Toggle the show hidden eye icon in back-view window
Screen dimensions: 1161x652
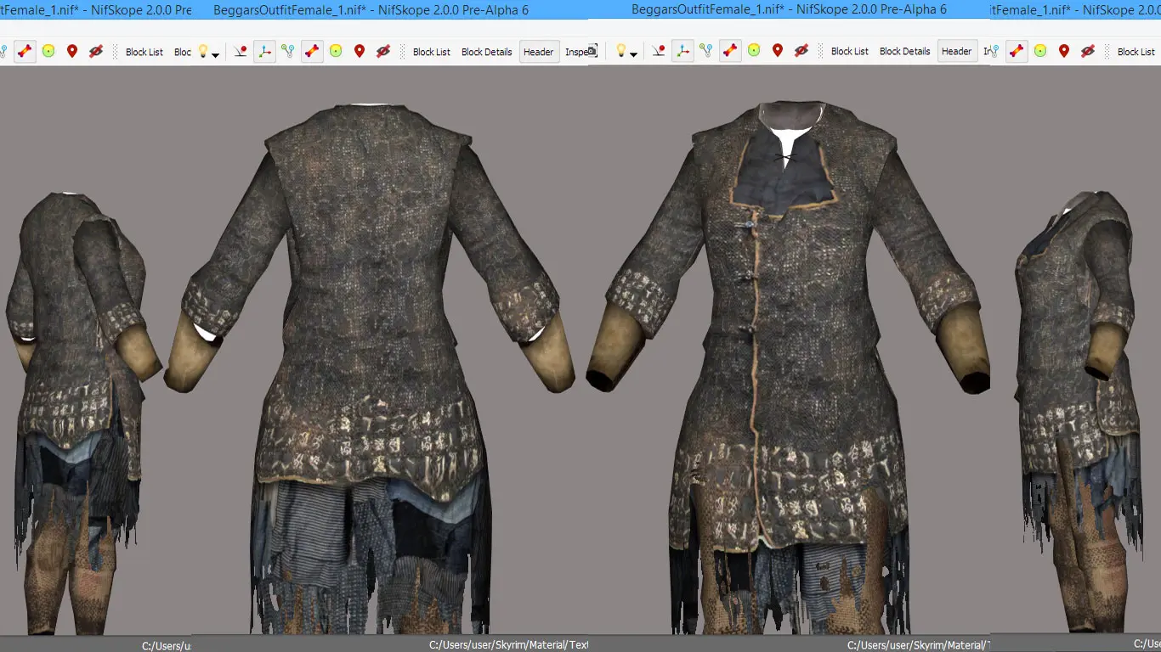383,52
